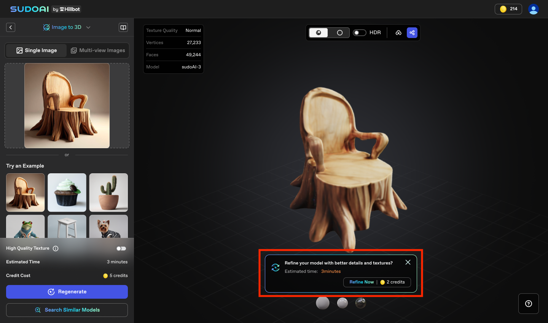Click the back arrow button in sidebar
Screen dimensions: 548x323
coord(11,27)
